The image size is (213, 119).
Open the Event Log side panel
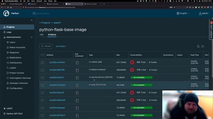[211, 29]
